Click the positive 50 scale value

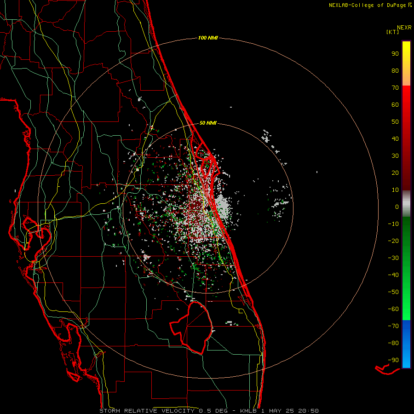[x=395, y=122]
